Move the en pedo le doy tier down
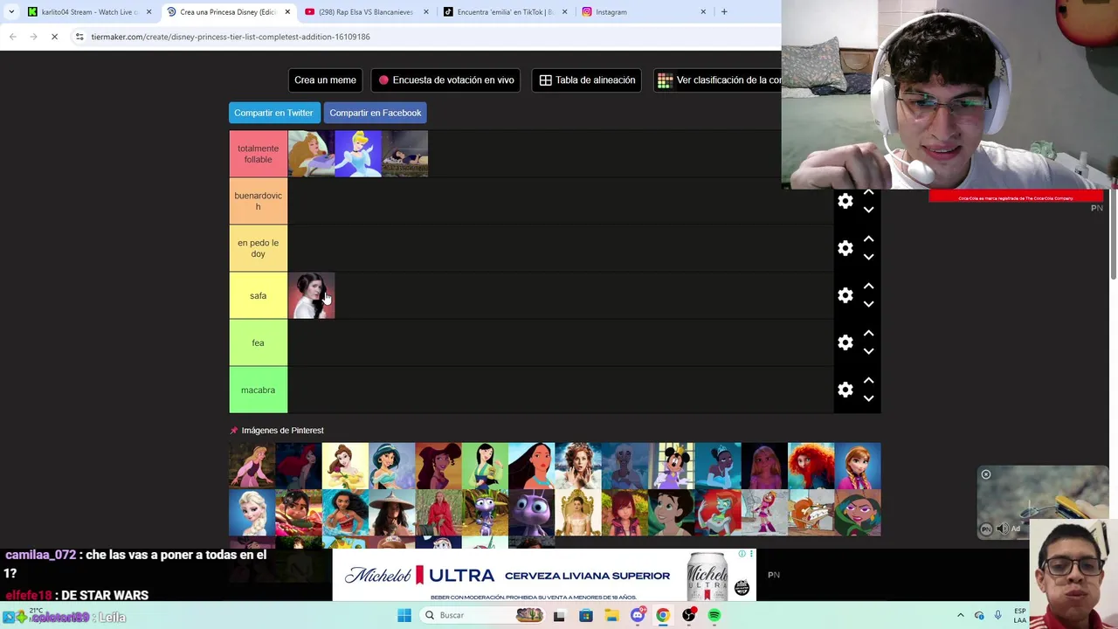 click(868, 257)
